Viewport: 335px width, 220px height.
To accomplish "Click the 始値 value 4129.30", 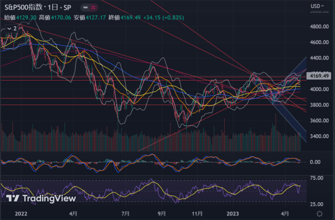I will (x=27, y=18).
